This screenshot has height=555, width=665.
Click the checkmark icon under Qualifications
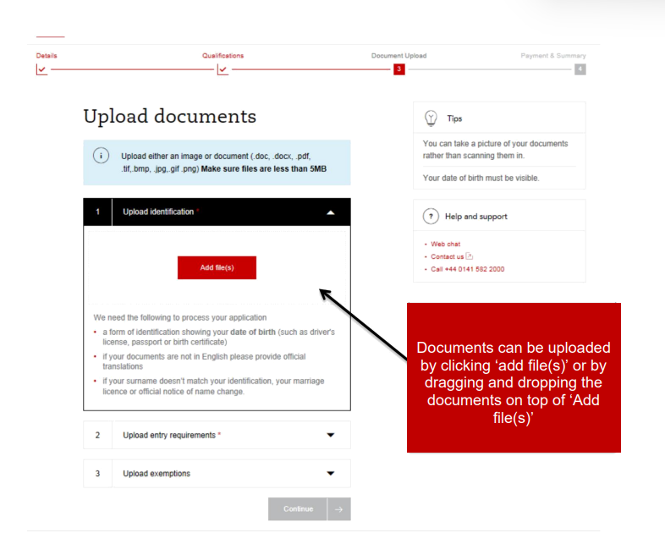pyautogui.click(x=223, y=69)
